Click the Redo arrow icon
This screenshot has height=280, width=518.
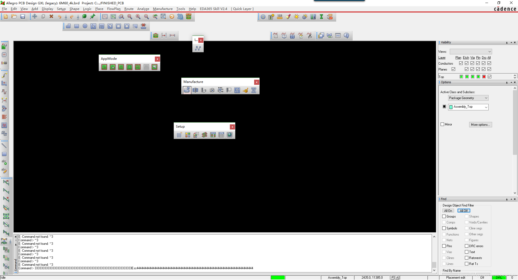[x=72, y=17]
